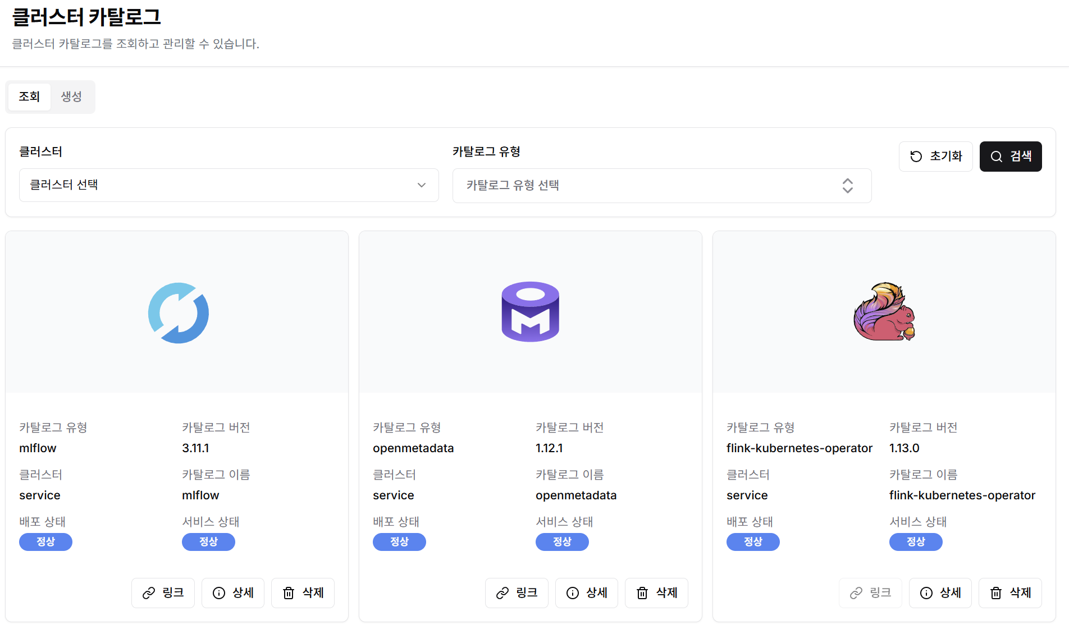Click 링크 on the flink-kubernetes-operator card
1069x625 pixels.
[x=870, y=593]
